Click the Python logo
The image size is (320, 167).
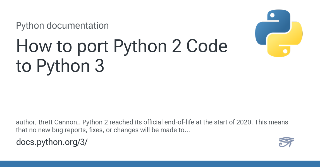[x=279, y=33]
